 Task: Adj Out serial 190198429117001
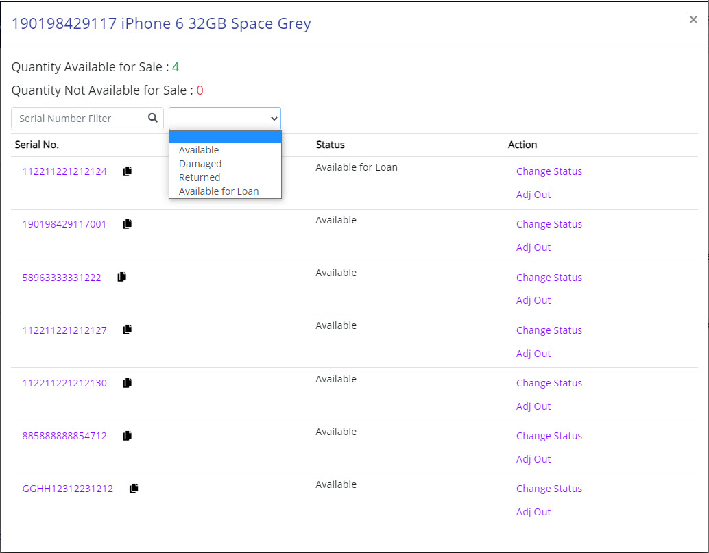[x=533, y=247]
